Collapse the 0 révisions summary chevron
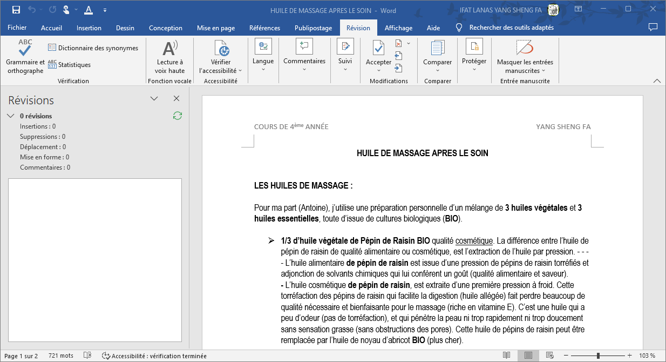This screenshot has height=362, width=666. (11, 116)
